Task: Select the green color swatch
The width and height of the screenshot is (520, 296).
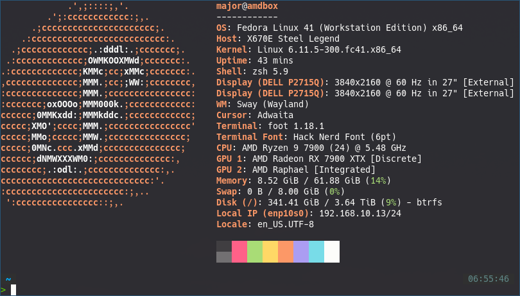Action: click(x=255, y=252)
